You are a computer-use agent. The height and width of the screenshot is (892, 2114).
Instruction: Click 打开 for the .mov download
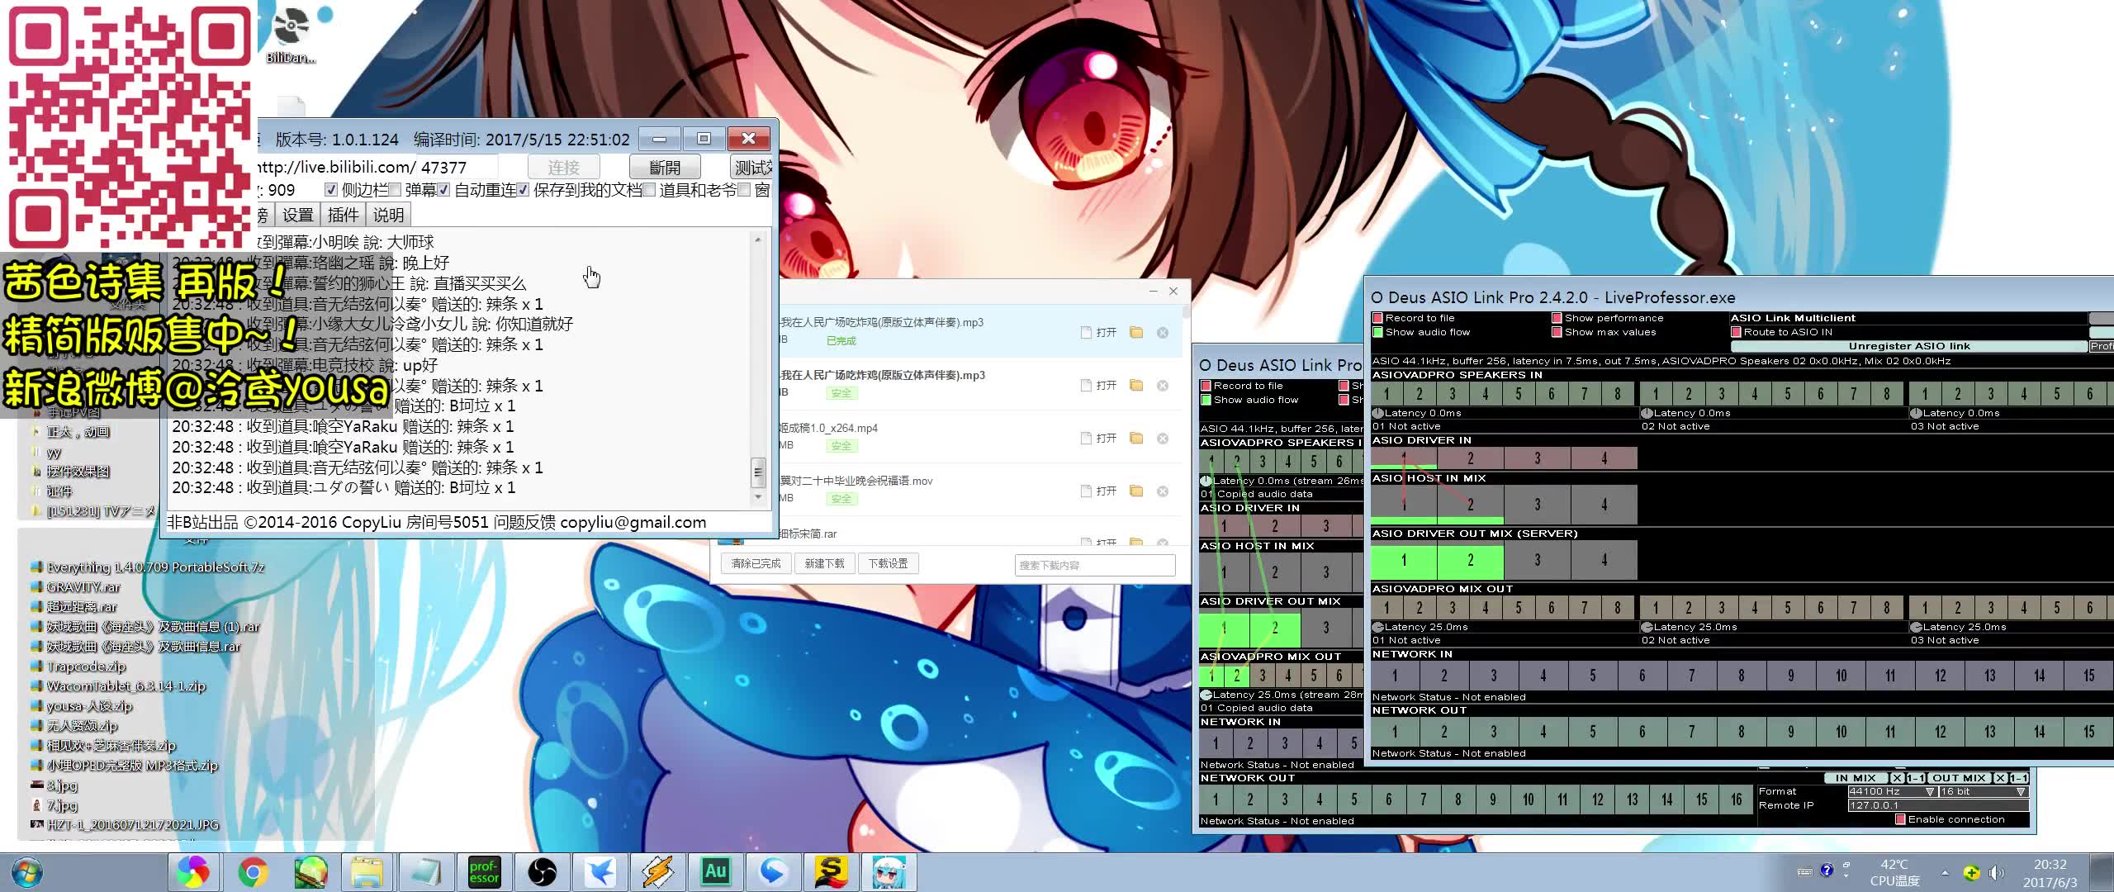1099,491
